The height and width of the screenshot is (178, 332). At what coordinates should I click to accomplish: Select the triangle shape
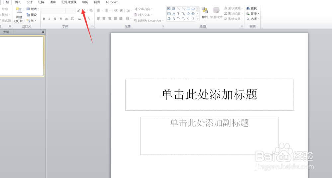174,14
